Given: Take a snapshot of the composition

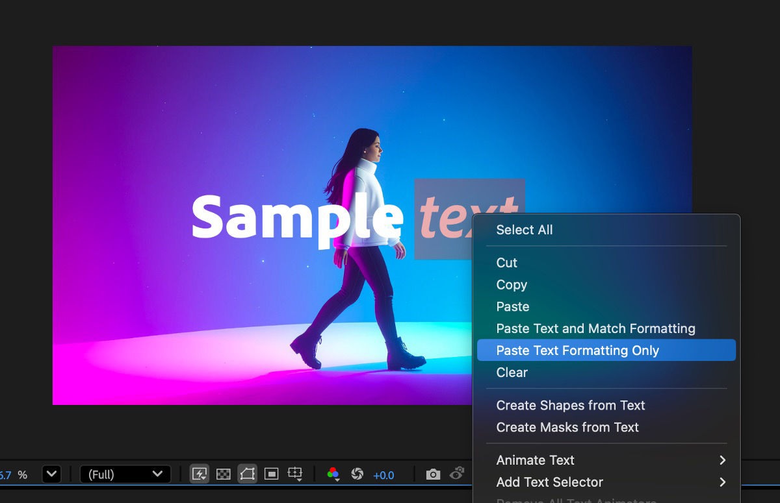Looking at the screenshot, I should pos(433,474).
